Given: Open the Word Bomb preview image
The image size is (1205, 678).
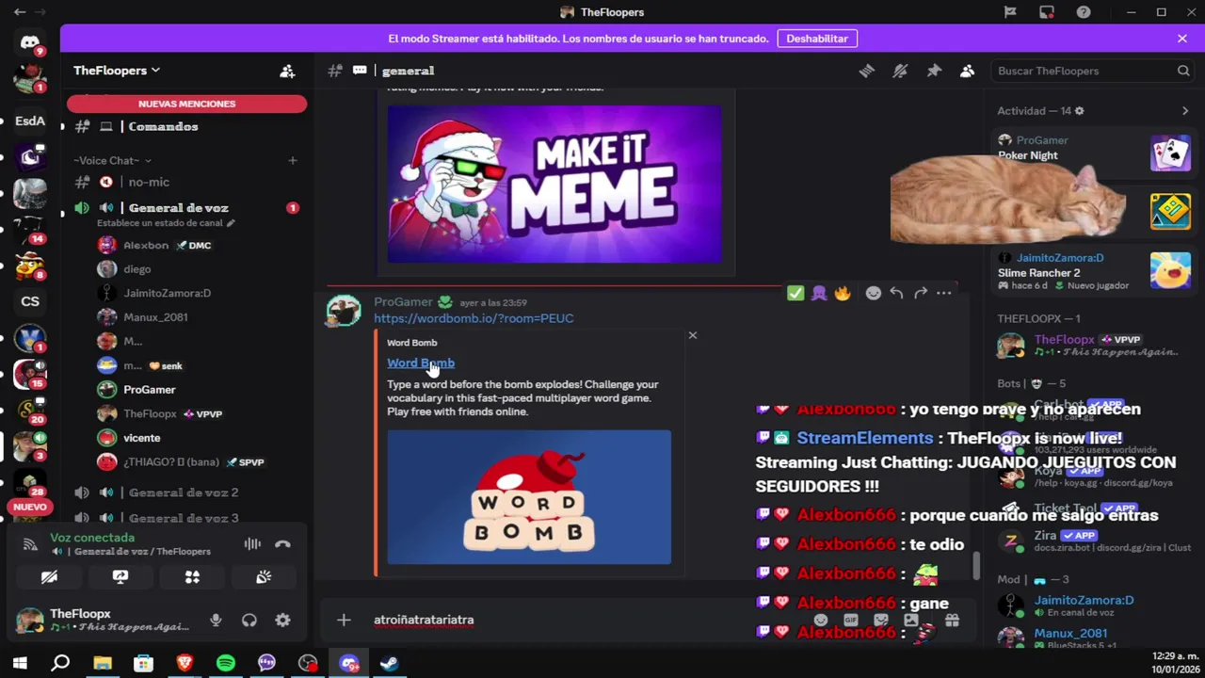Looking at the screenshot, I should (529, 497).
